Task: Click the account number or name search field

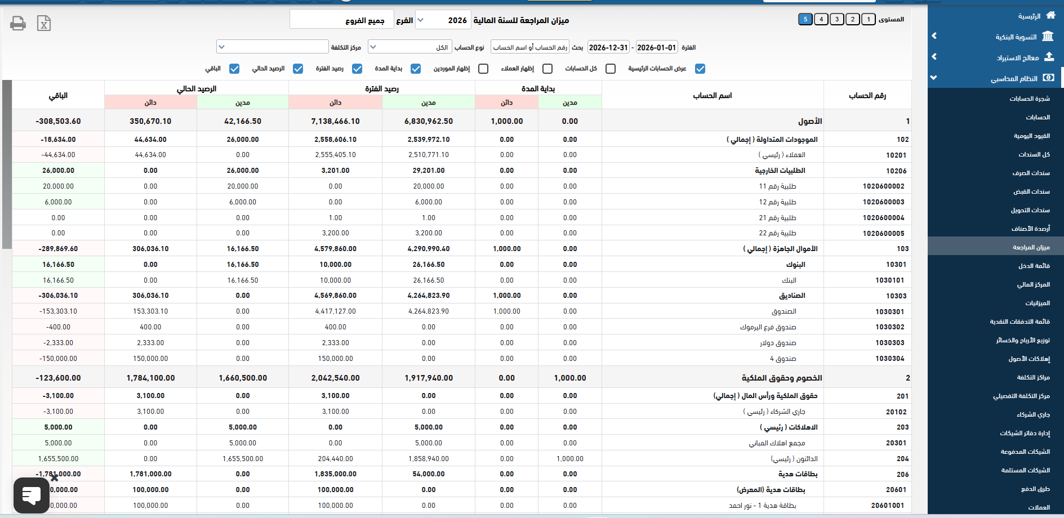Action: tap(530, 47)
